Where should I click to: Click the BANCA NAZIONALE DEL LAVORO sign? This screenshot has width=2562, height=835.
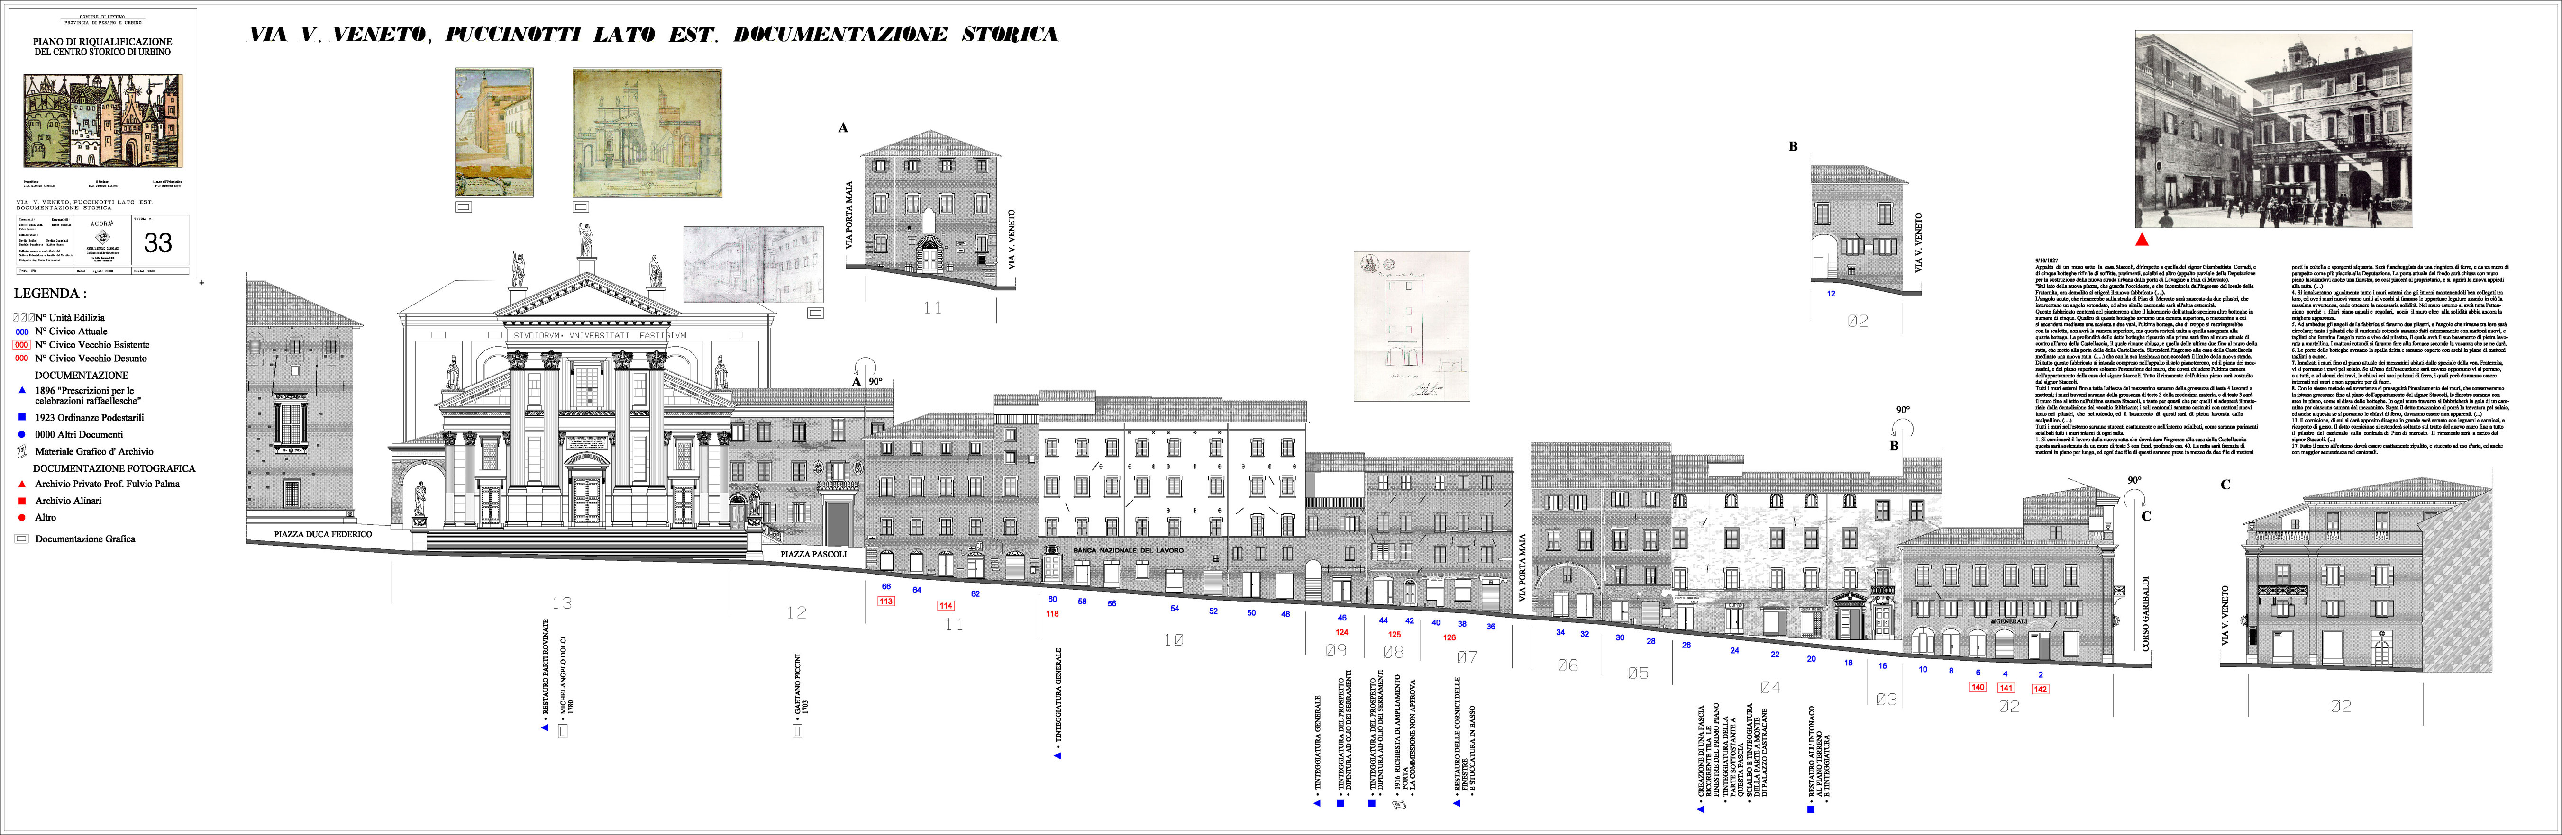point(1128,550)
